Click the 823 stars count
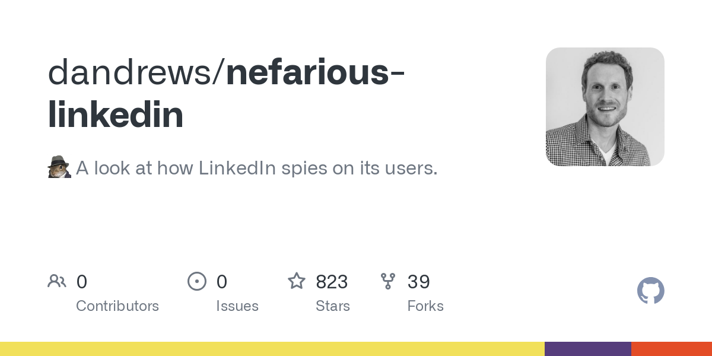The image size is (712, 356). click(x=332, y=282)
